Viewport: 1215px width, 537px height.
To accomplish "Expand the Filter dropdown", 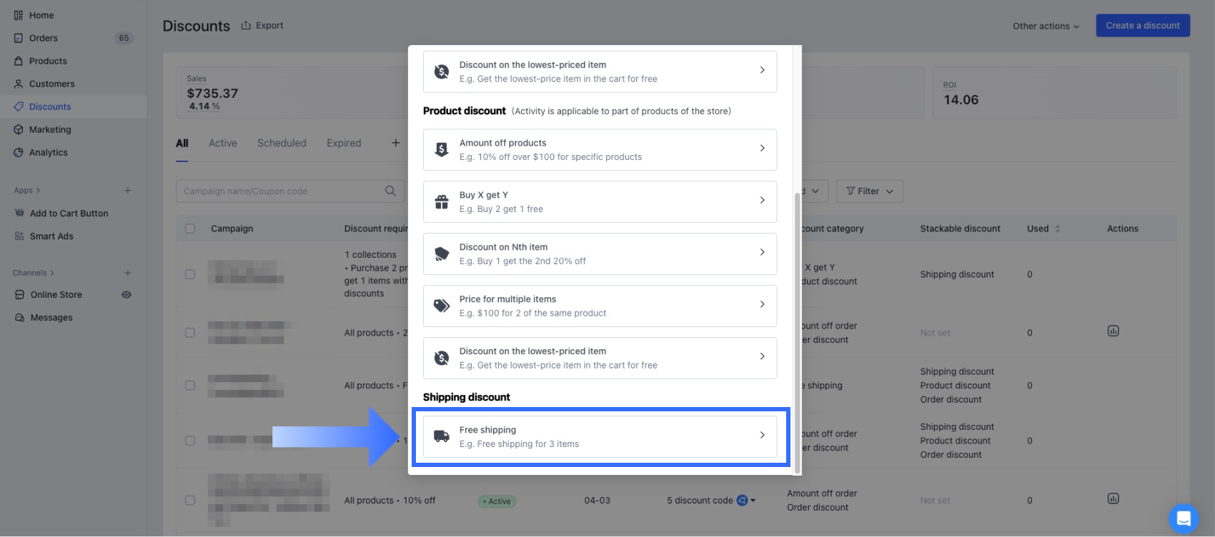I will (869, 191).
